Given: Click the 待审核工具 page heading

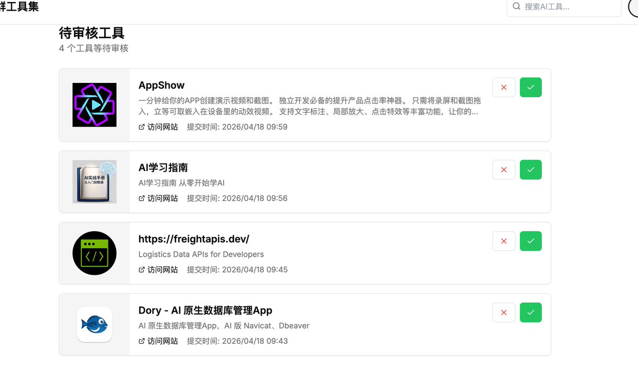Looking at the screenshot, I should 91,33.
